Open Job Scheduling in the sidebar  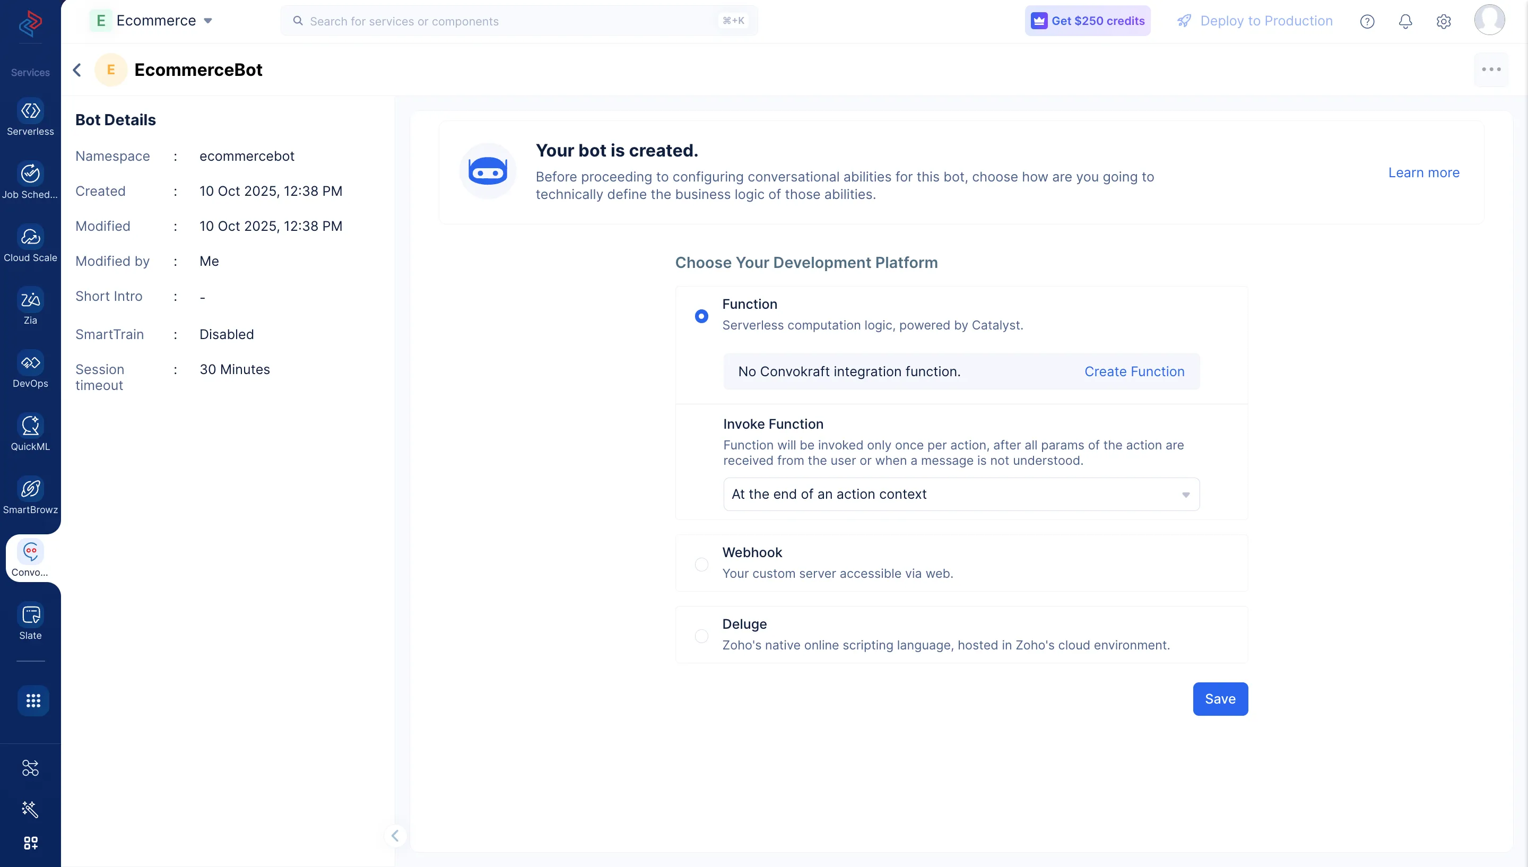point(30,174)
